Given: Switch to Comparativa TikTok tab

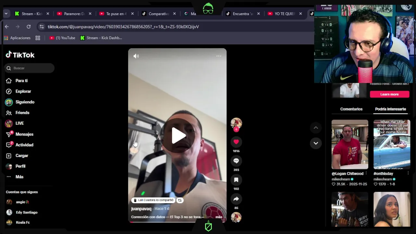Looking at the screenshot, I should click(x=159, y=14).
